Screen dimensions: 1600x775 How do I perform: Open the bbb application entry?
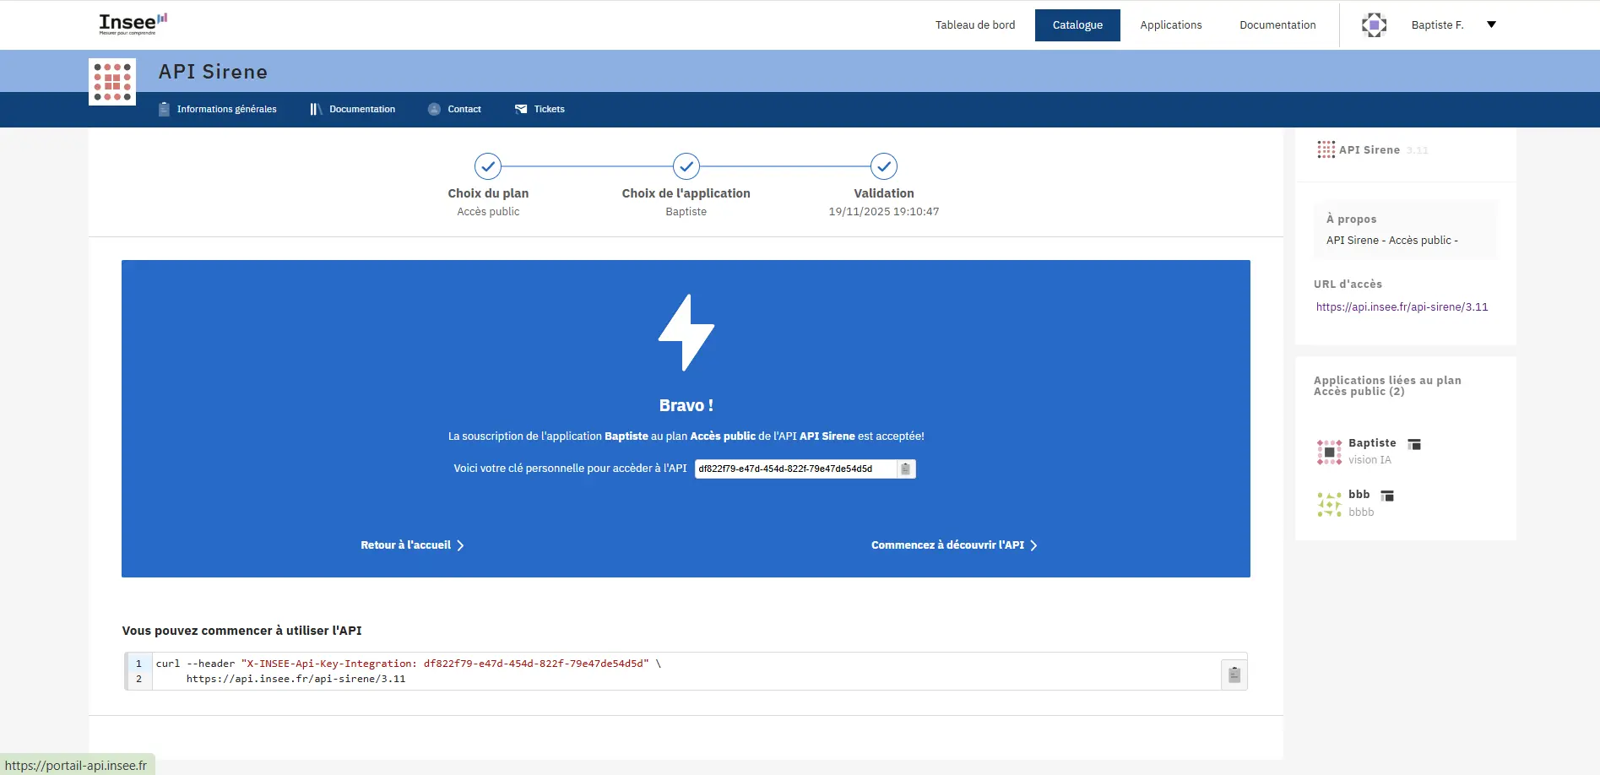(1359, 495)
